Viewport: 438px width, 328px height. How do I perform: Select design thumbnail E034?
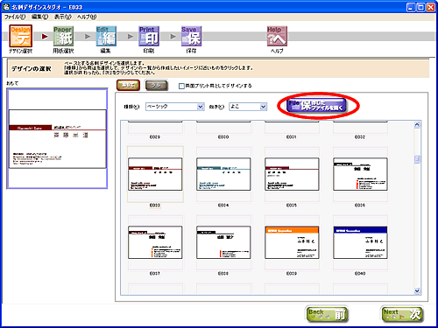point(223,174)
